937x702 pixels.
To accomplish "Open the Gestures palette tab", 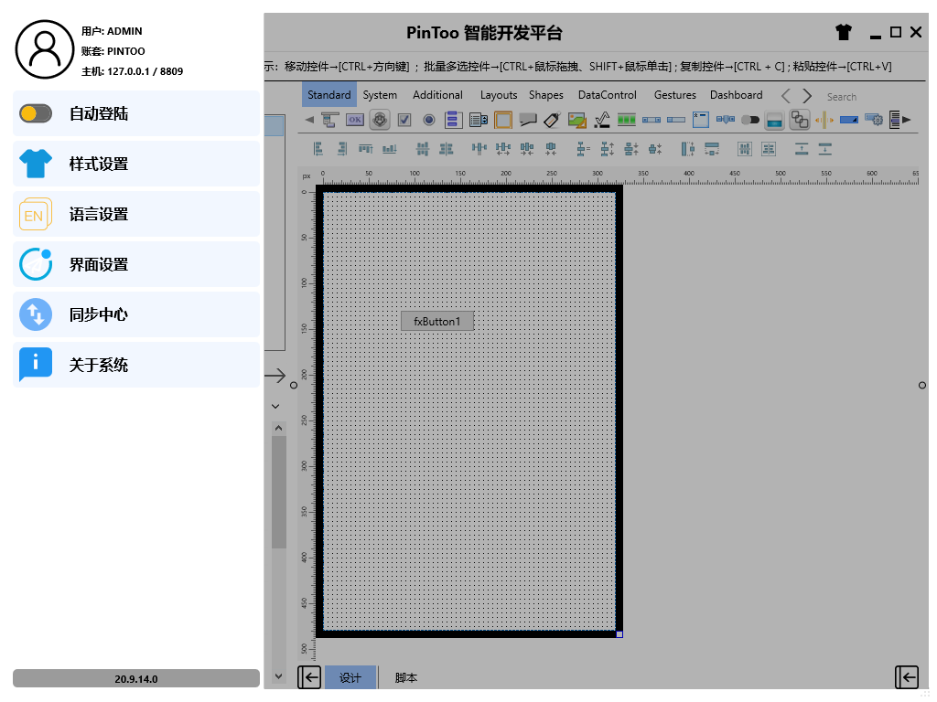I will (674, 95).
